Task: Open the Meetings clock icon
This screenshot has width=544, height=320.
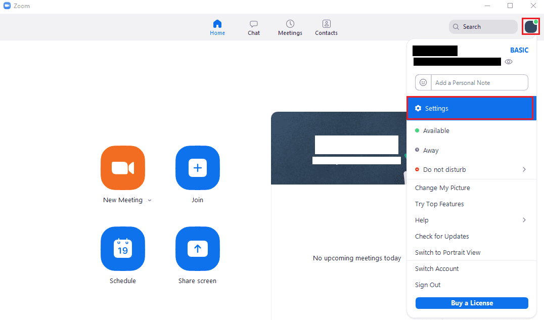Action: (290, 24)
